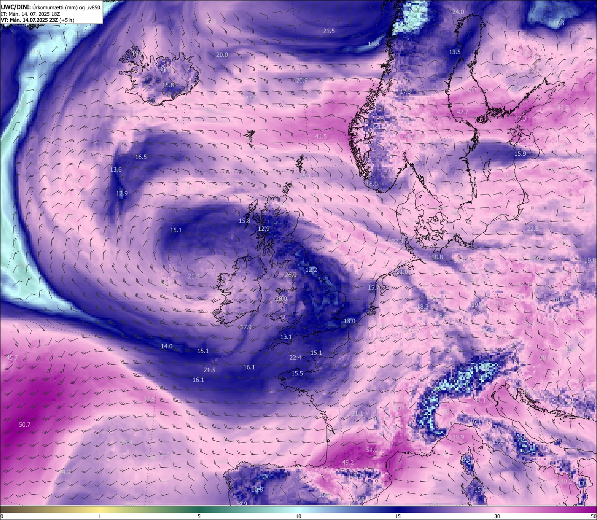The height and width of the screenshot is (520, 597).
Task: Click the 41.1 value south of the Alps
Action: click(x=479, y=400)
